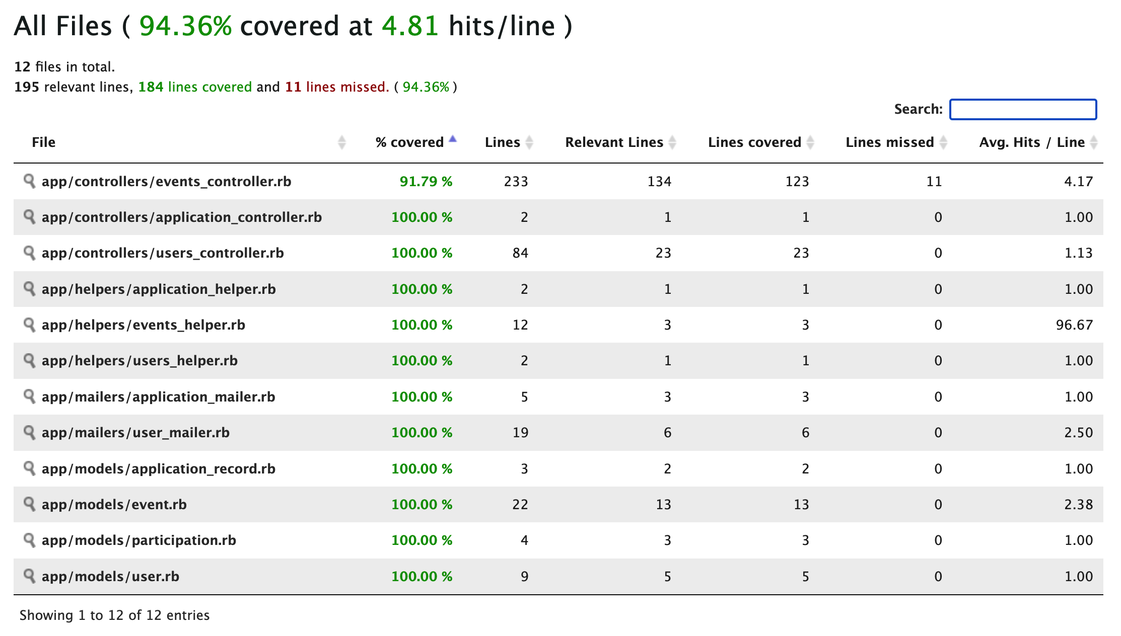Viewport: 1121px width, 636px height.
Task: Click magnifier icon for application_record.rb
Action: [30, 468]
